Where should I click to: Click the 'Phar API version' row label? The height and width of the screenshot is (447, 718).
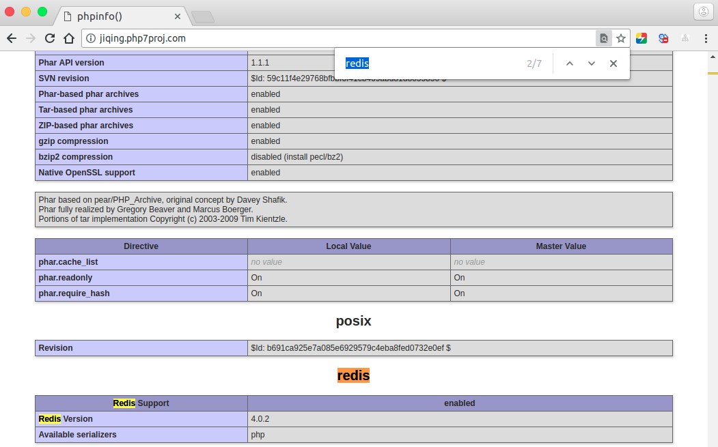click(x=71, y=63)
